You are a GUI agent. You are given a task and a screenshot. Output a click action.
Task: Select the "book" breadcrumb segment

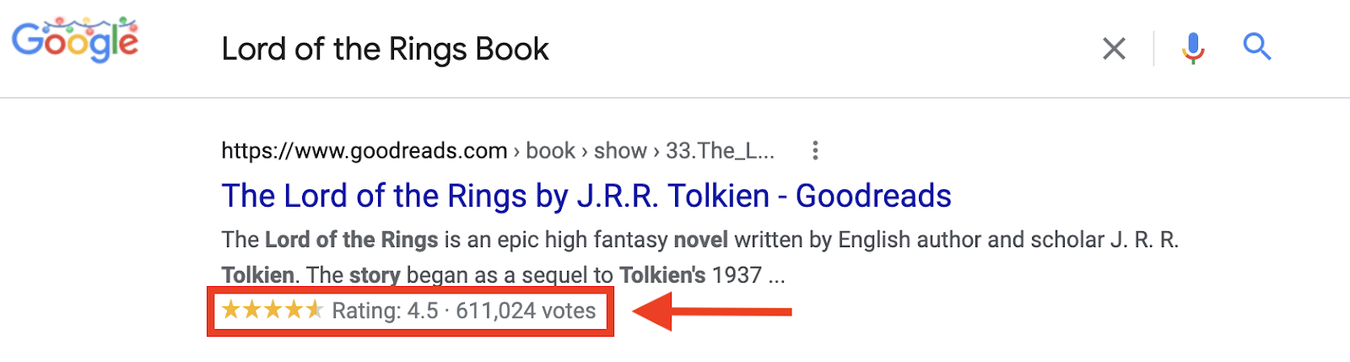(x=550, y=151)
